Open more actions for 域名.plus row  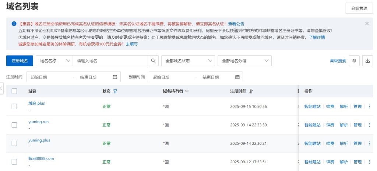click(369, 107)
